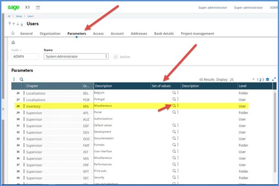Click the Set of values column header
Image resolution: width=279 pixels, height=186 pixels.
coord(161,86)
